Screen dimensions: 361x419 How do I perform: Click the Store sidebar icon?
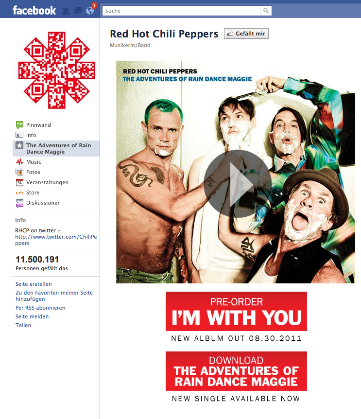pyautogui.click(x=19, y=192)
